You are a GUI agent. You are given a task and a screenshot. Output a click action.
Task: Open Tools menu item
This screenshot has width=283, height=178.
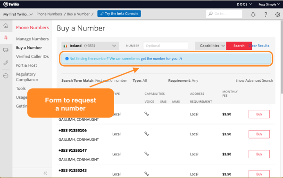[21, 88]
